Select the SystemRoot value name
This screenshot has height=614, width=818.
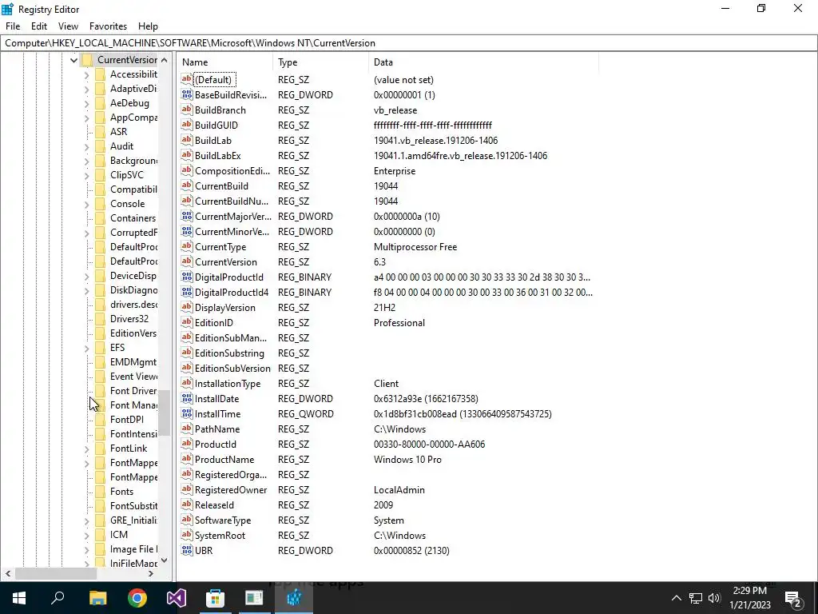[x=220, y=535]
